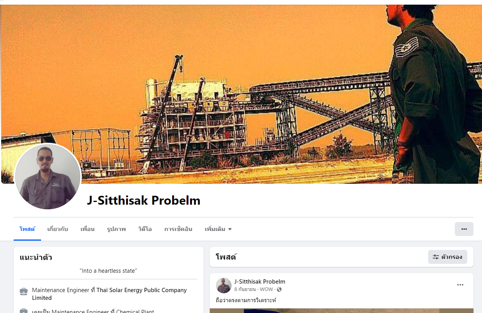Open the การเช็คอิน tab
This screenshot has width=482, height=313.
(178, 229)
